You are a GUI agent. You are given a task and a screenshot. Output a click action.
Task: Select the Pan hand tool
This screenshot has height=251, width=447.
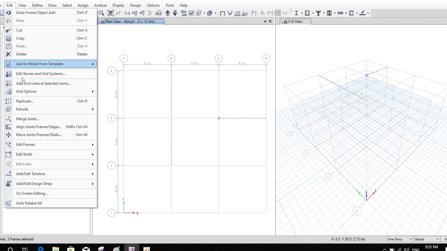tap(111, 13)
